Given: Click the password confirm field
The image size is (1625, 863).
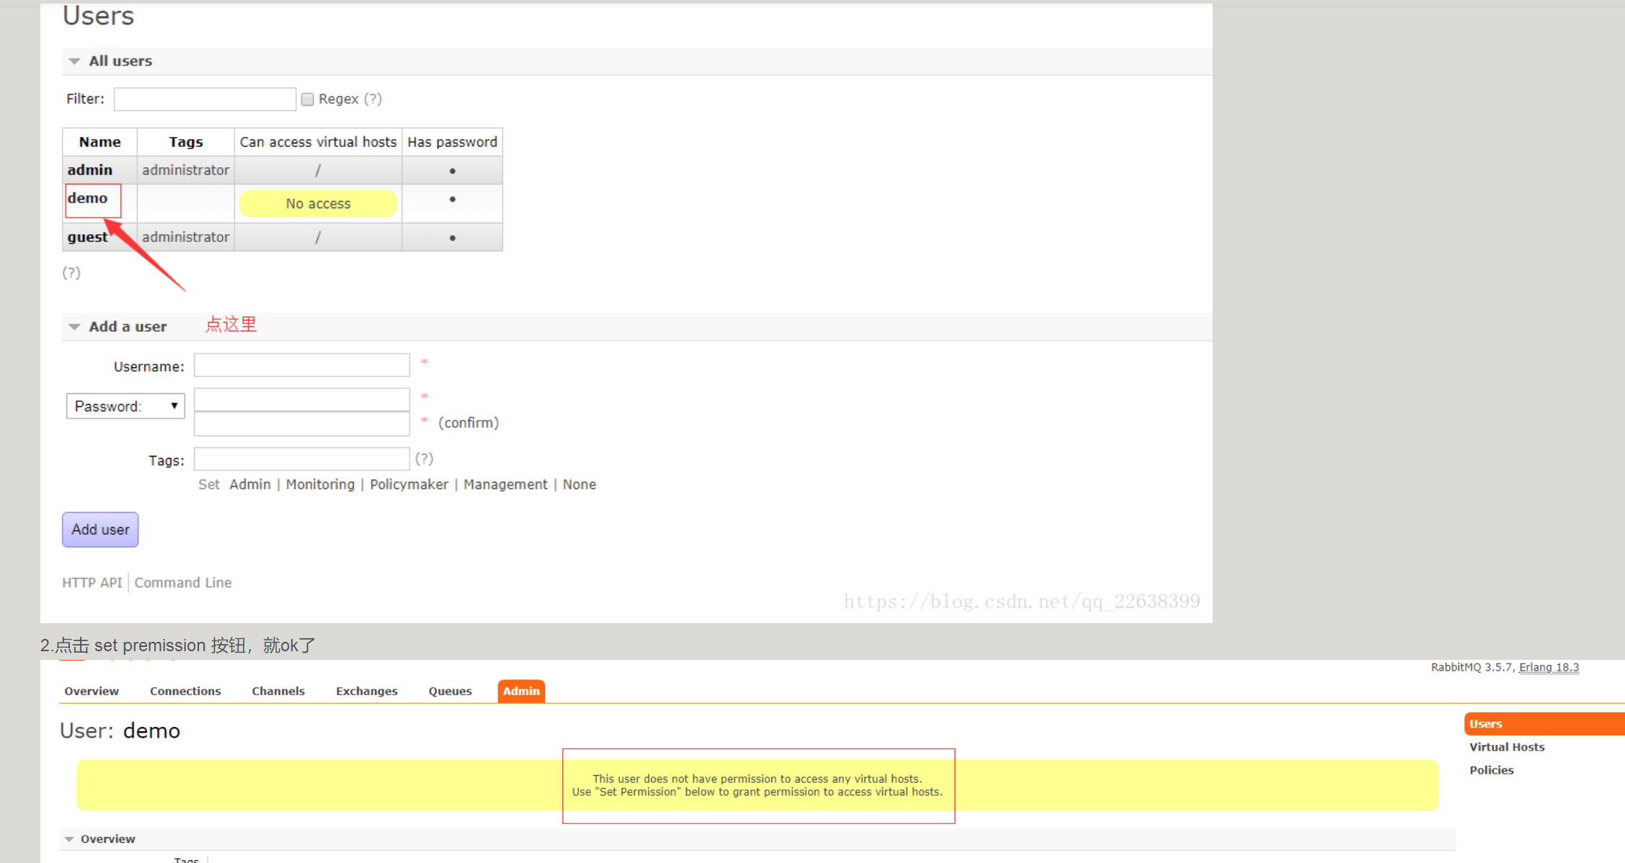Looking at the screenshot, I should 302,424.
